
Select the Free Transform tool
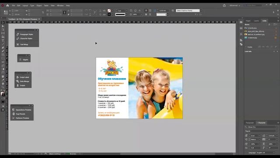[3, 65]
